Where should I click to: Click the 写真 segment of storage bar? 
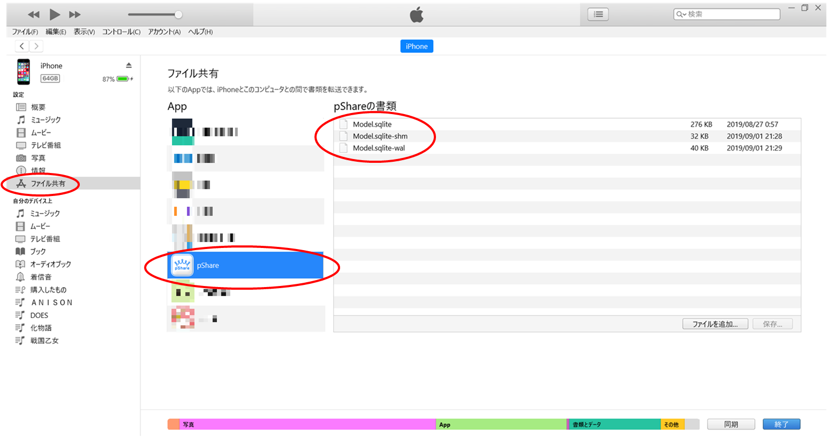(x=308, y=424)
